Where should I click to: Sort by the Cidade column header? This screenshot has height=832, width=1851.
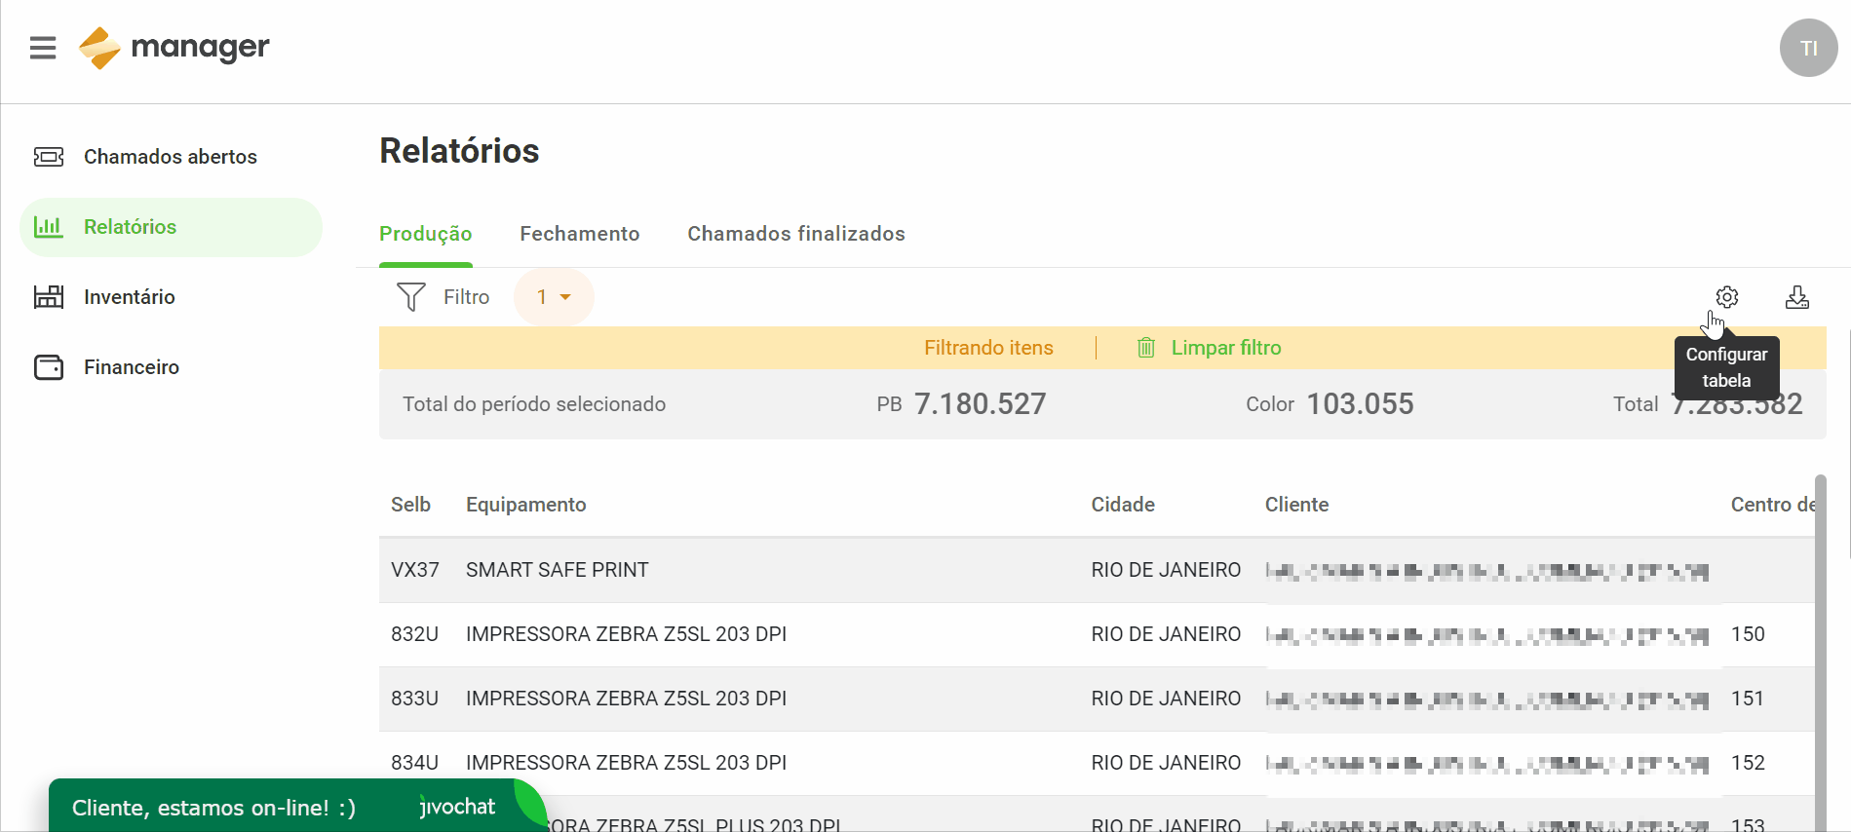[x=1123, y=505]
